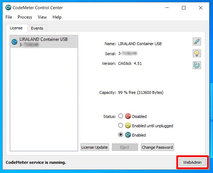Open the Help menu
213x173 pixels.
tap(57, 17)
